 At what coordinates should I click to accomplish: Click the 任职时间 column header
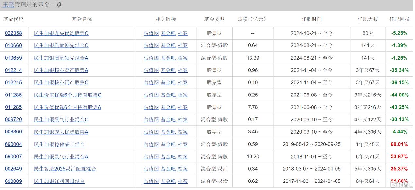[312, 19]
